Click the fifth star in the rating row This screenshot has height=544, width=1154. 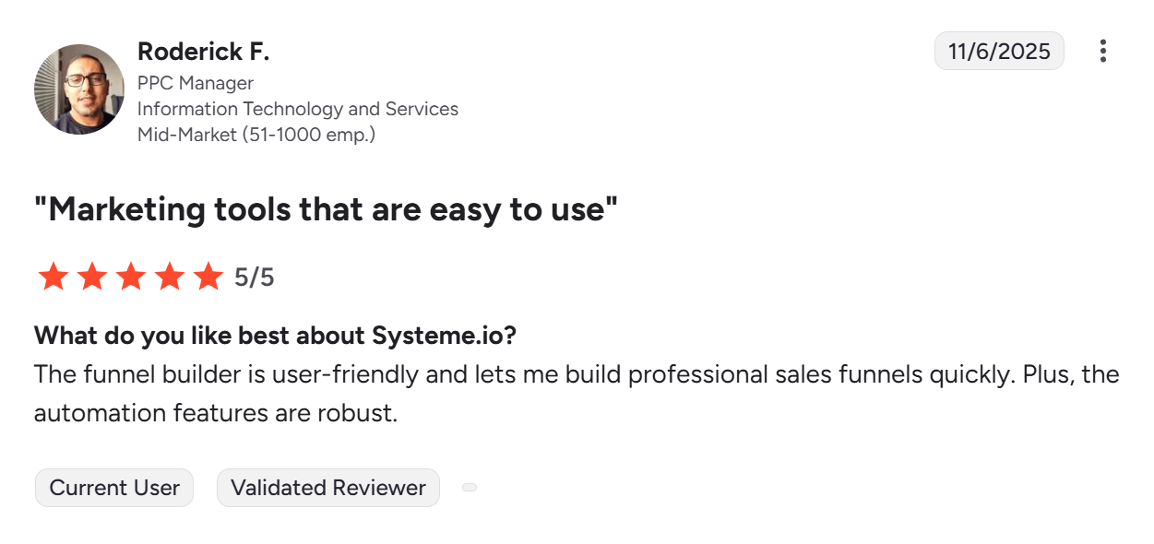(210, 275)
